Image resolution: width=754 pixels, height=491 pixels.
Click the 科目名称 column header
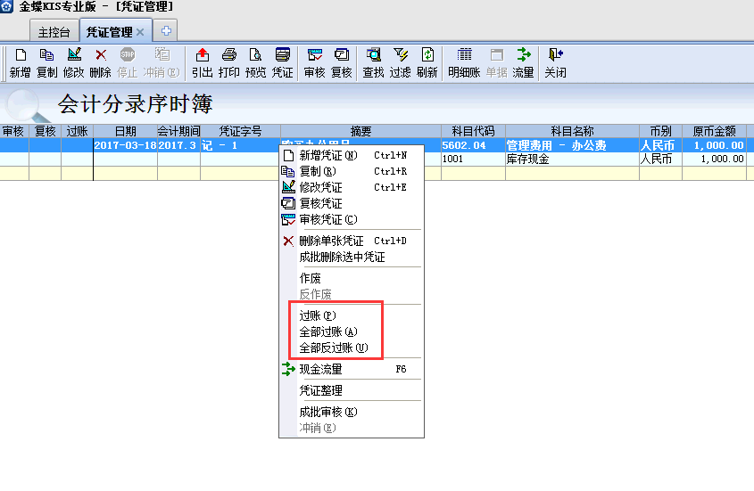tap(572, 131)
